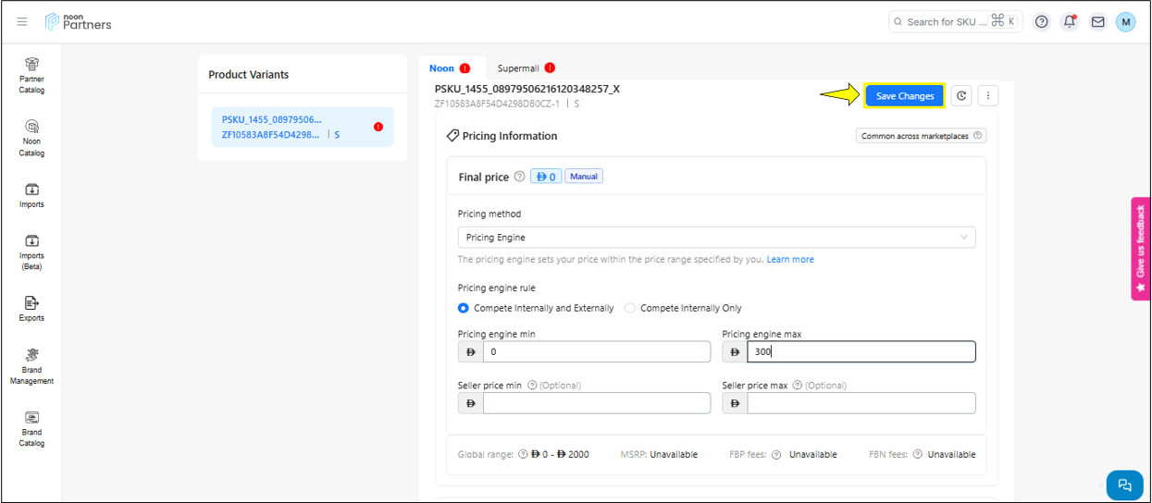The image size is (1152, 503).
Task: Switch to the Noon tab
Action: [x=442, y=68]
